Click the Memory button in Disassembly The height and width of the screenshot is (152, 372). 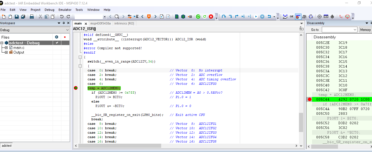click(365, 30)
